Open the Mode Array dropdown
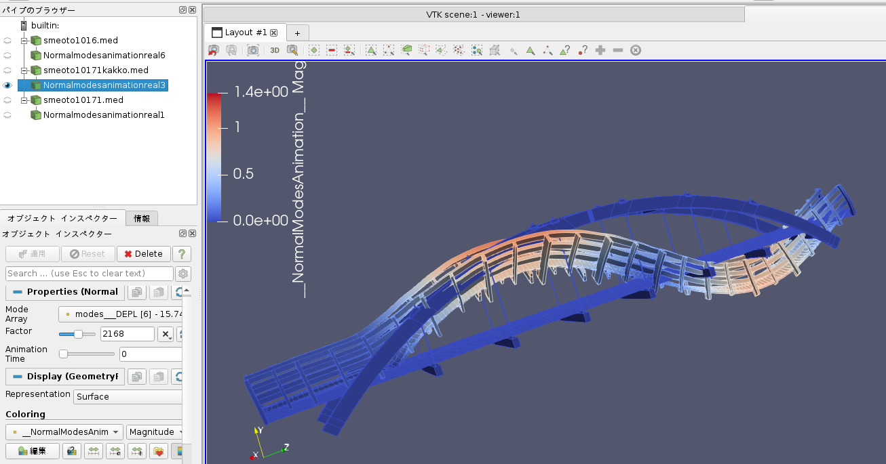The width and height of the screenshot is (886, 464). click(121, 314)
